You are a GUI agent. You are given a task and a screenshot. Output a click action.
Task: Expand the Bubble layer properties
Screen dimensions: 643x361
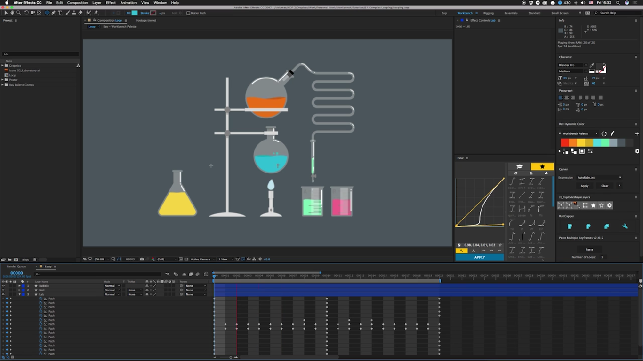(19, 286)
